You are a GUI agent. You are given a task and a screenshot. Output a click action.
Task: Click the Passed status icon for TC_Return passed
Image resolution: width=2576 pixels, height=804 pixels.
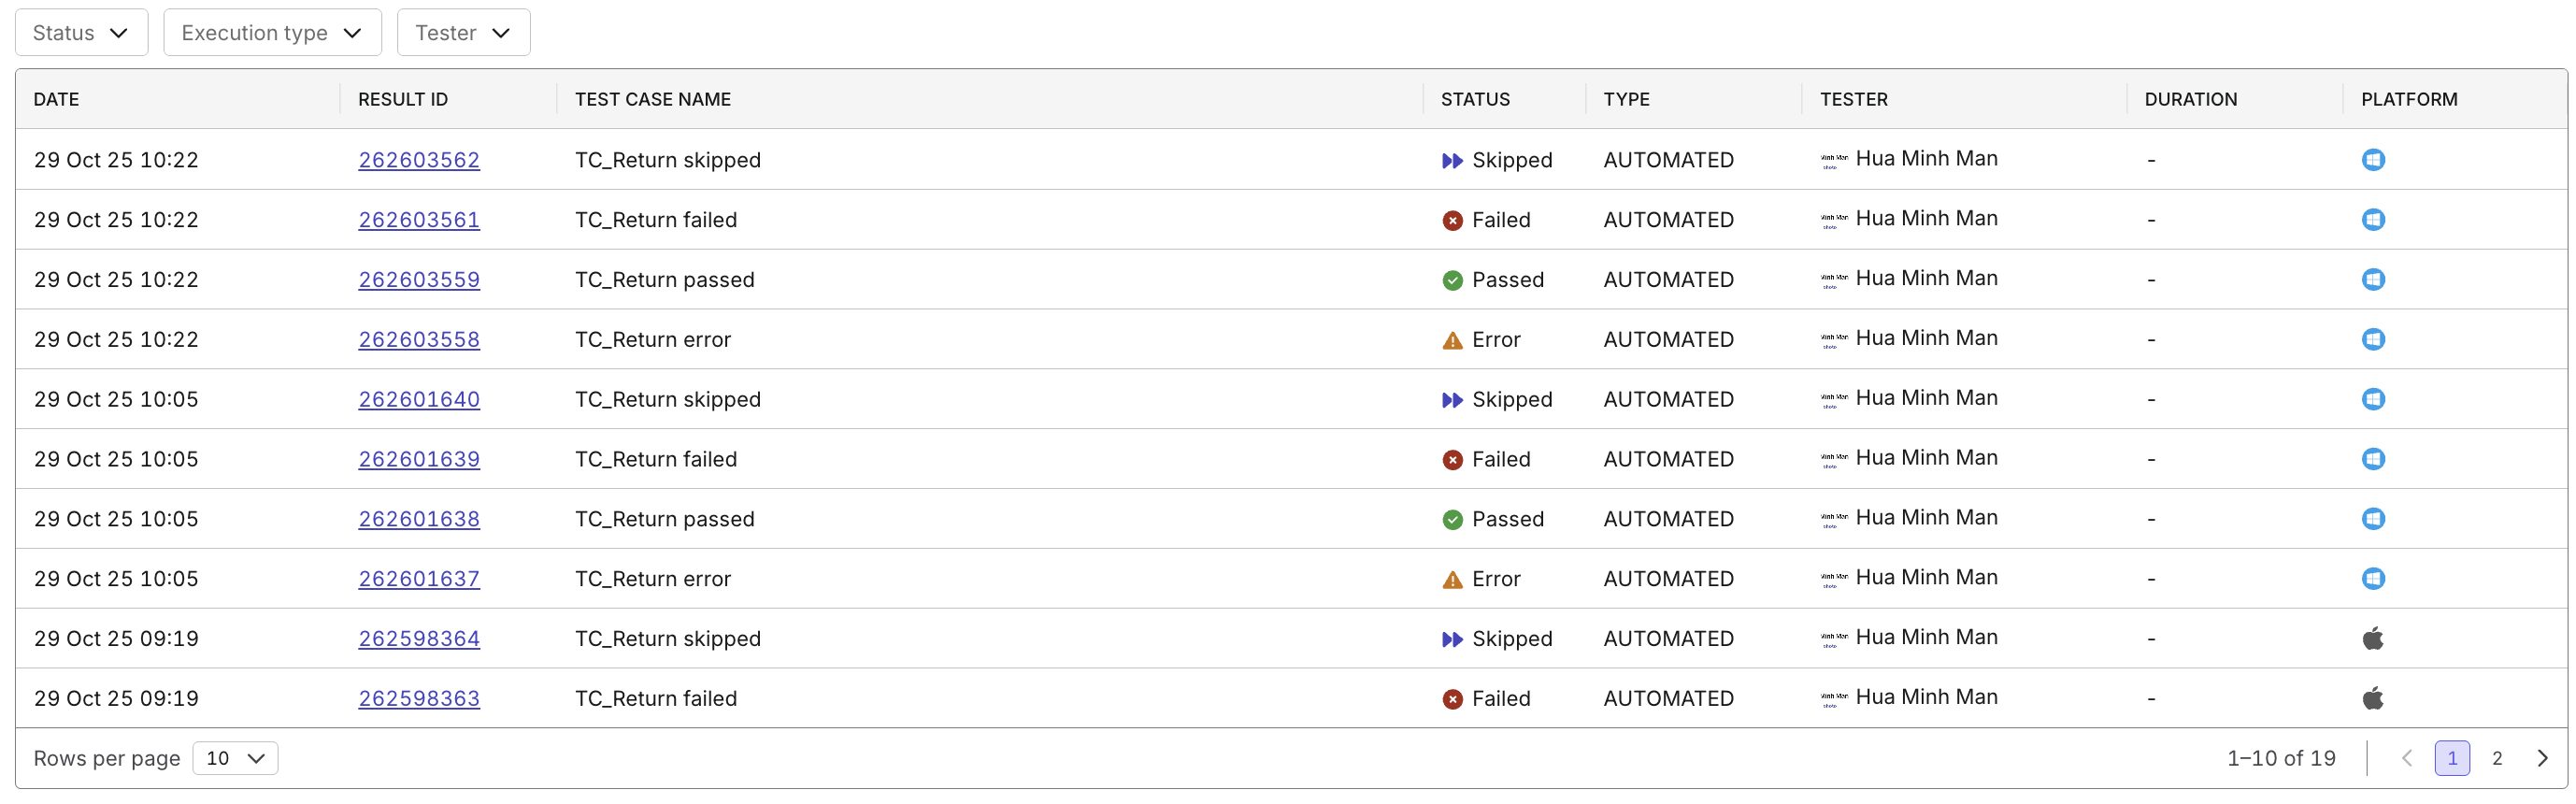tap(1452, 280)
